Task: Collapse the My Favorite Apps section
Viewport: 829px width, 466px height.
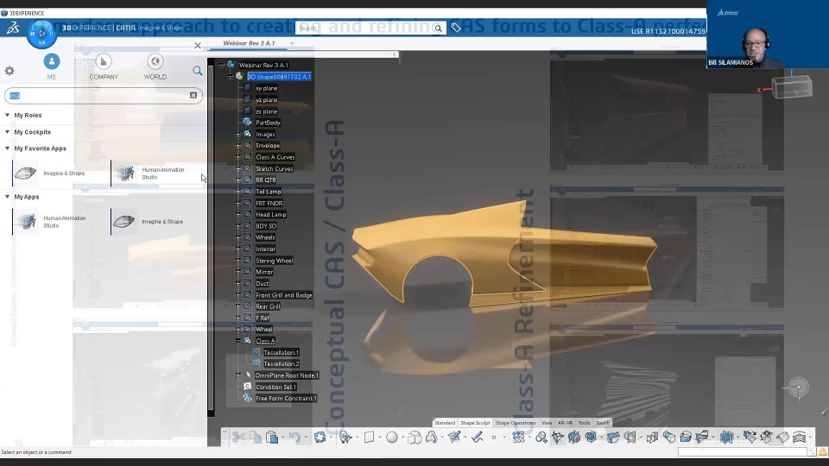Action: pos(8,148)
